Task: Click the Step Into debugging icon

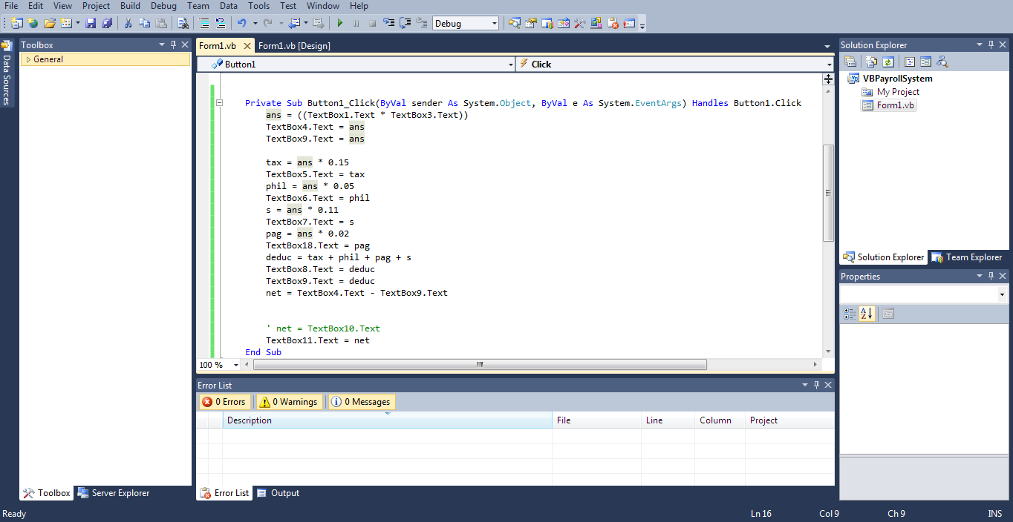Action: [x=388, y=23]
